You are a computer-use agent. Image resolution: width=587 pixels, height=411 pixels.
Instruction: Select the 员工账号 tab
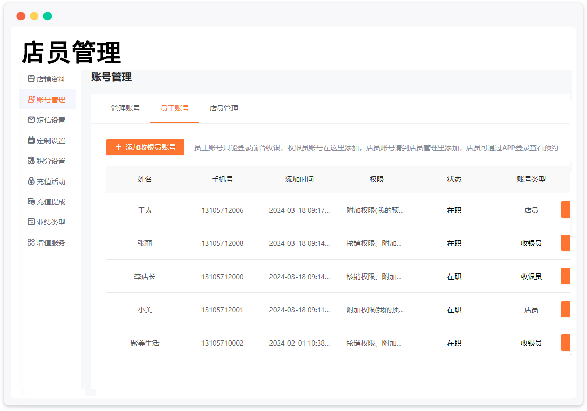point(174,108)
